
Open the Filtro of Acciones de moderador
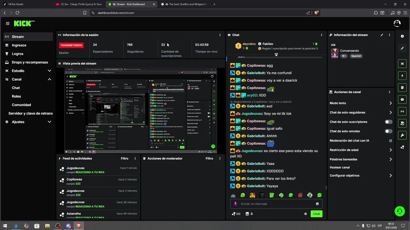[209, 158]
